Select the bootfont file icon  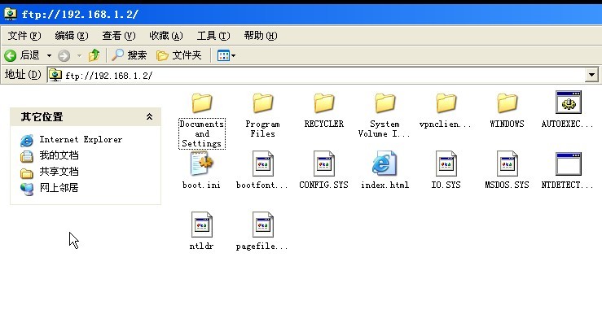[263, 164]
